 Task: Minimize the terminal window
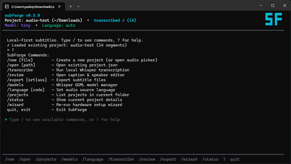261,5
